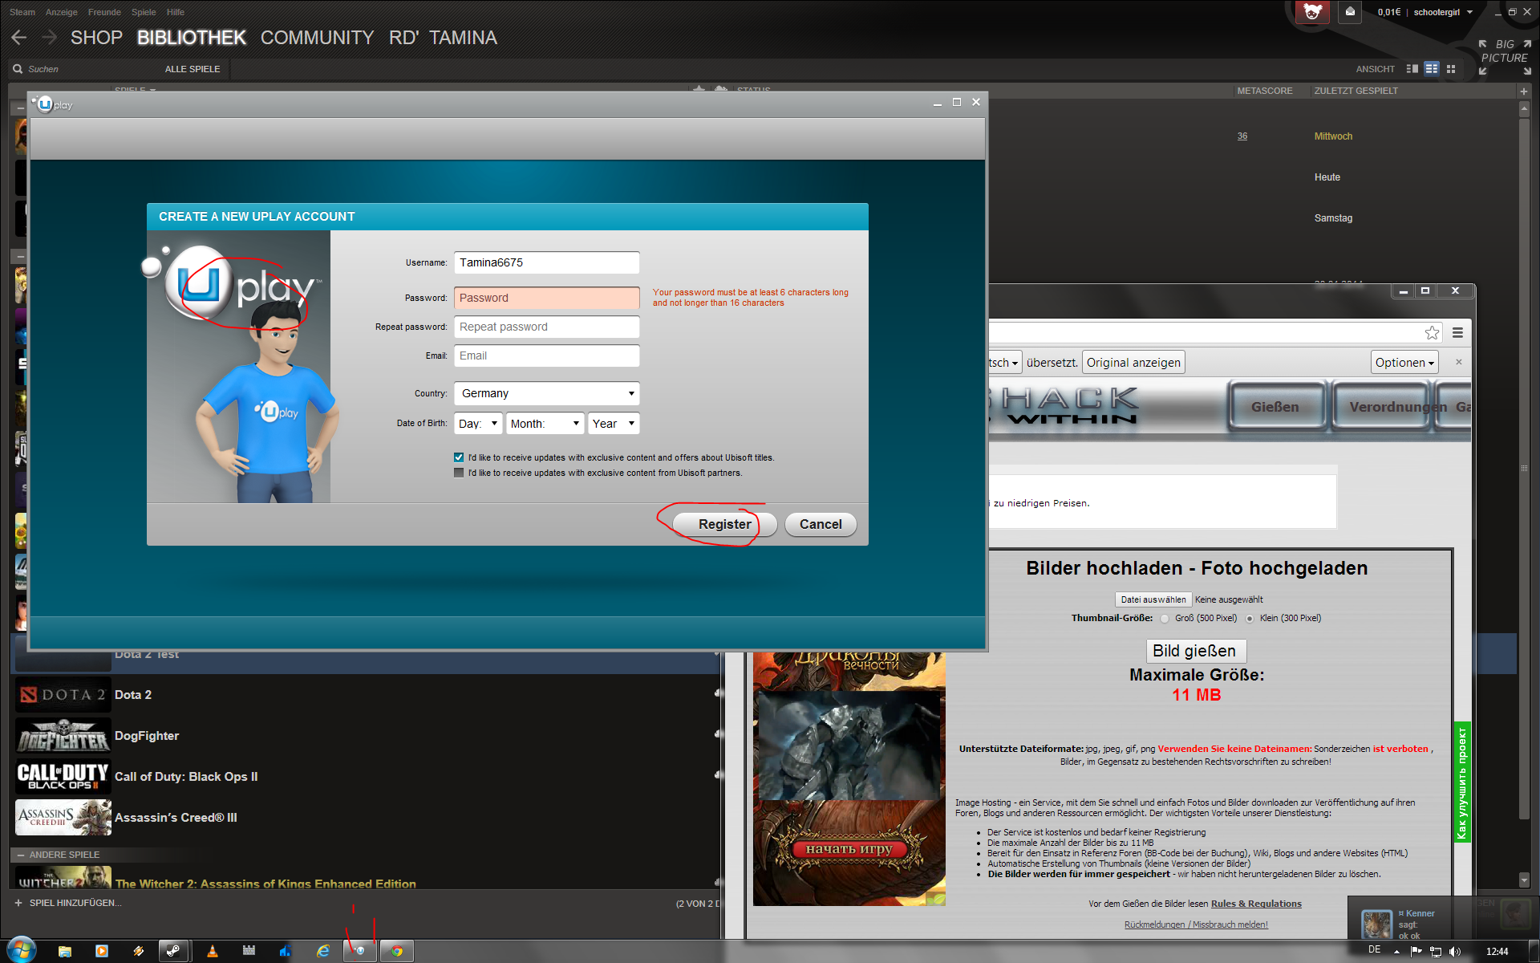The height and width of the screenshot is (963, 1540).
Task: Click the Steam back arrow
Action: point(19,37)
